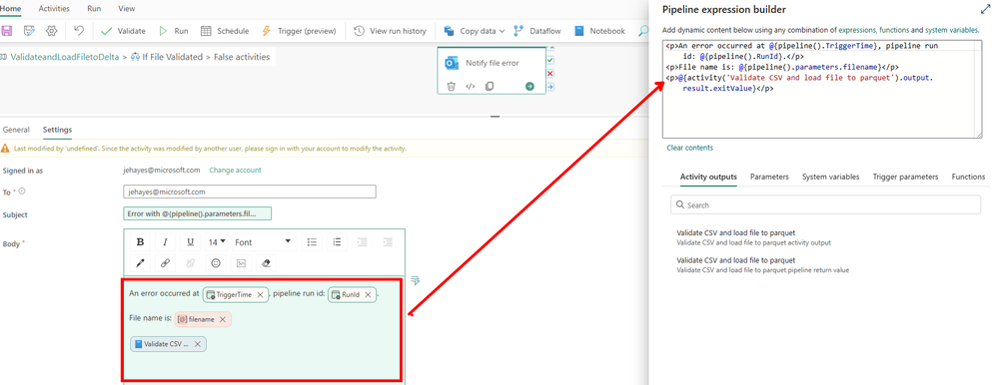The height and width of the screenshot is (385, 998).
Task: Expand the Pipeline expression builder panel
Action: point(986,10)
